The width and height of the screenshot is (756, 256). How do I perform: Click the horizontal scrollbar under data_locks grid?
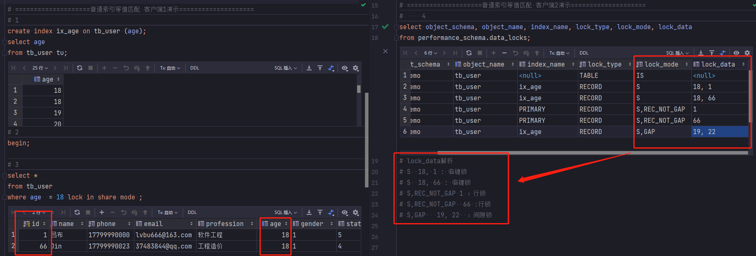click(x=592, y=153)
